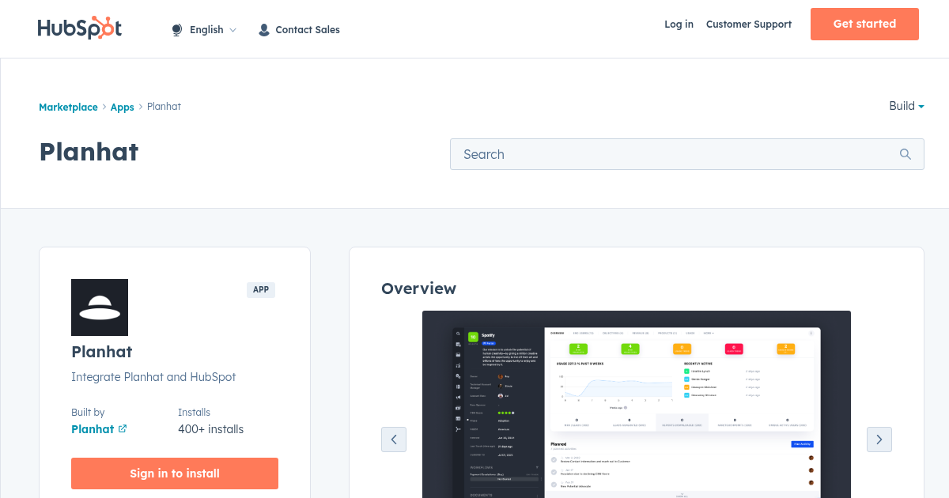Click the Overview heading
This screenshot has height=498, width=949.
tap(418, 289)
